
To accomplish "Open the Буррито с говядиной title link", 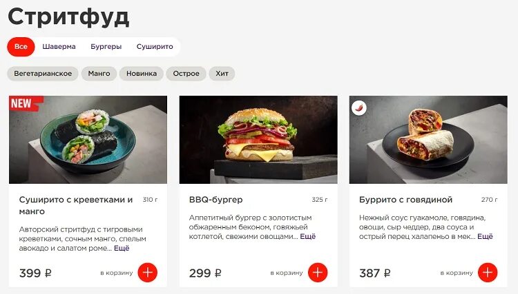I will [405, 200].
